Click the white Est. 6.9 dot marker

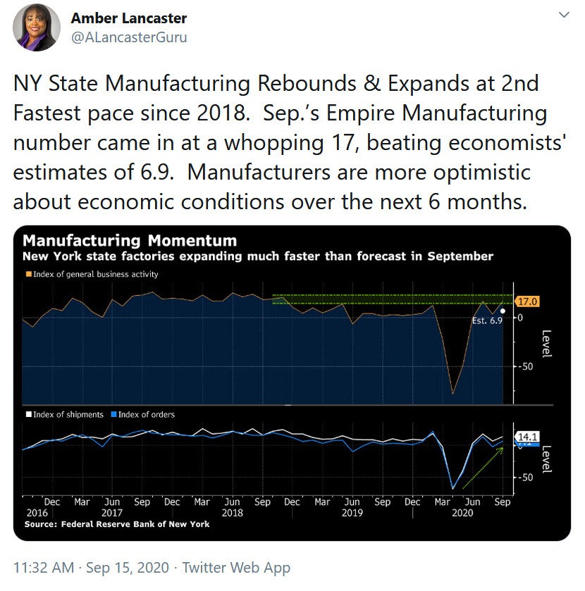click(503, 311)
